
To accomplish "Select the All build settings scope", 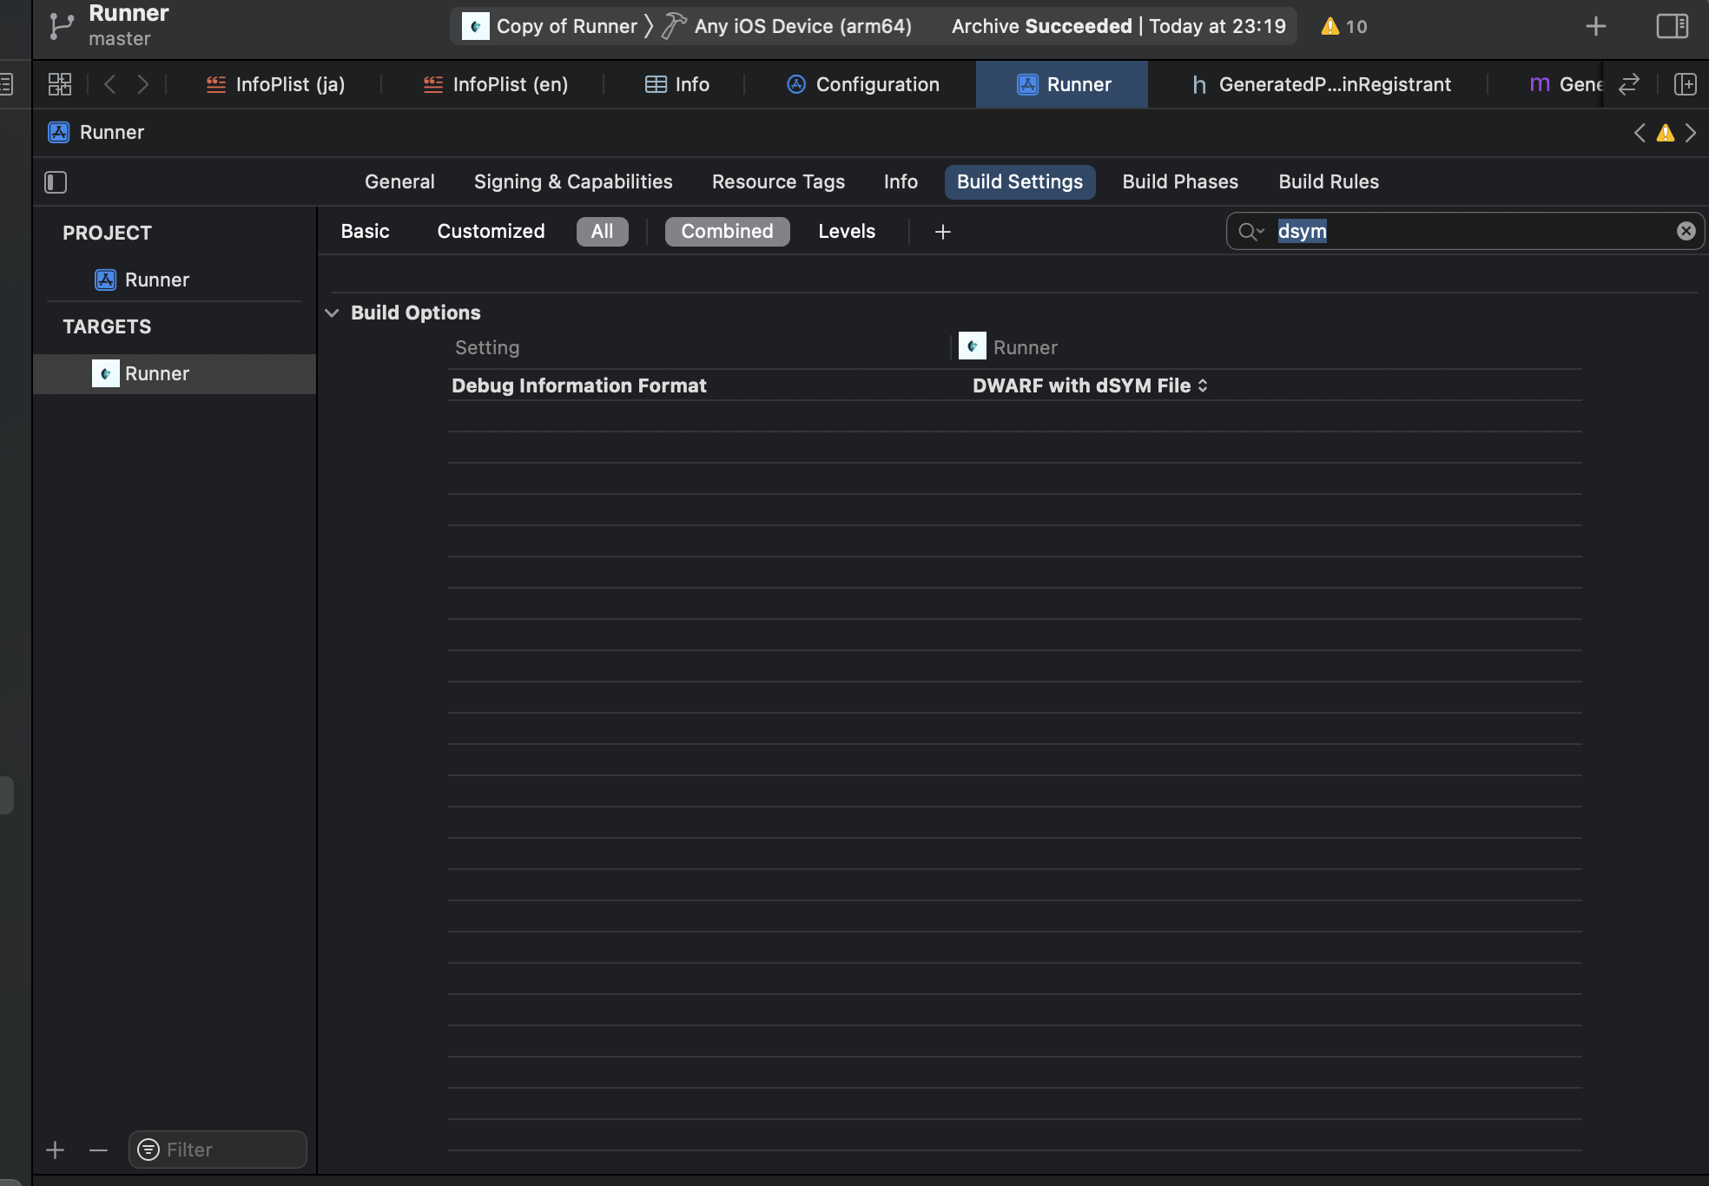I will click(x=602, y=231).
